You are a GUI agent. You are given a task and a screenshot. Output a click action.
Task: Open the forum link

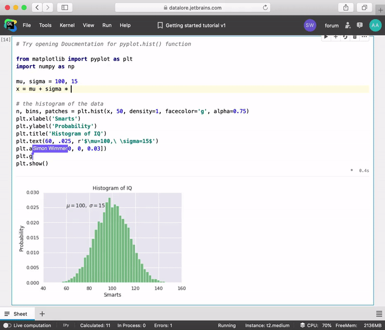(x=332, y=26)
